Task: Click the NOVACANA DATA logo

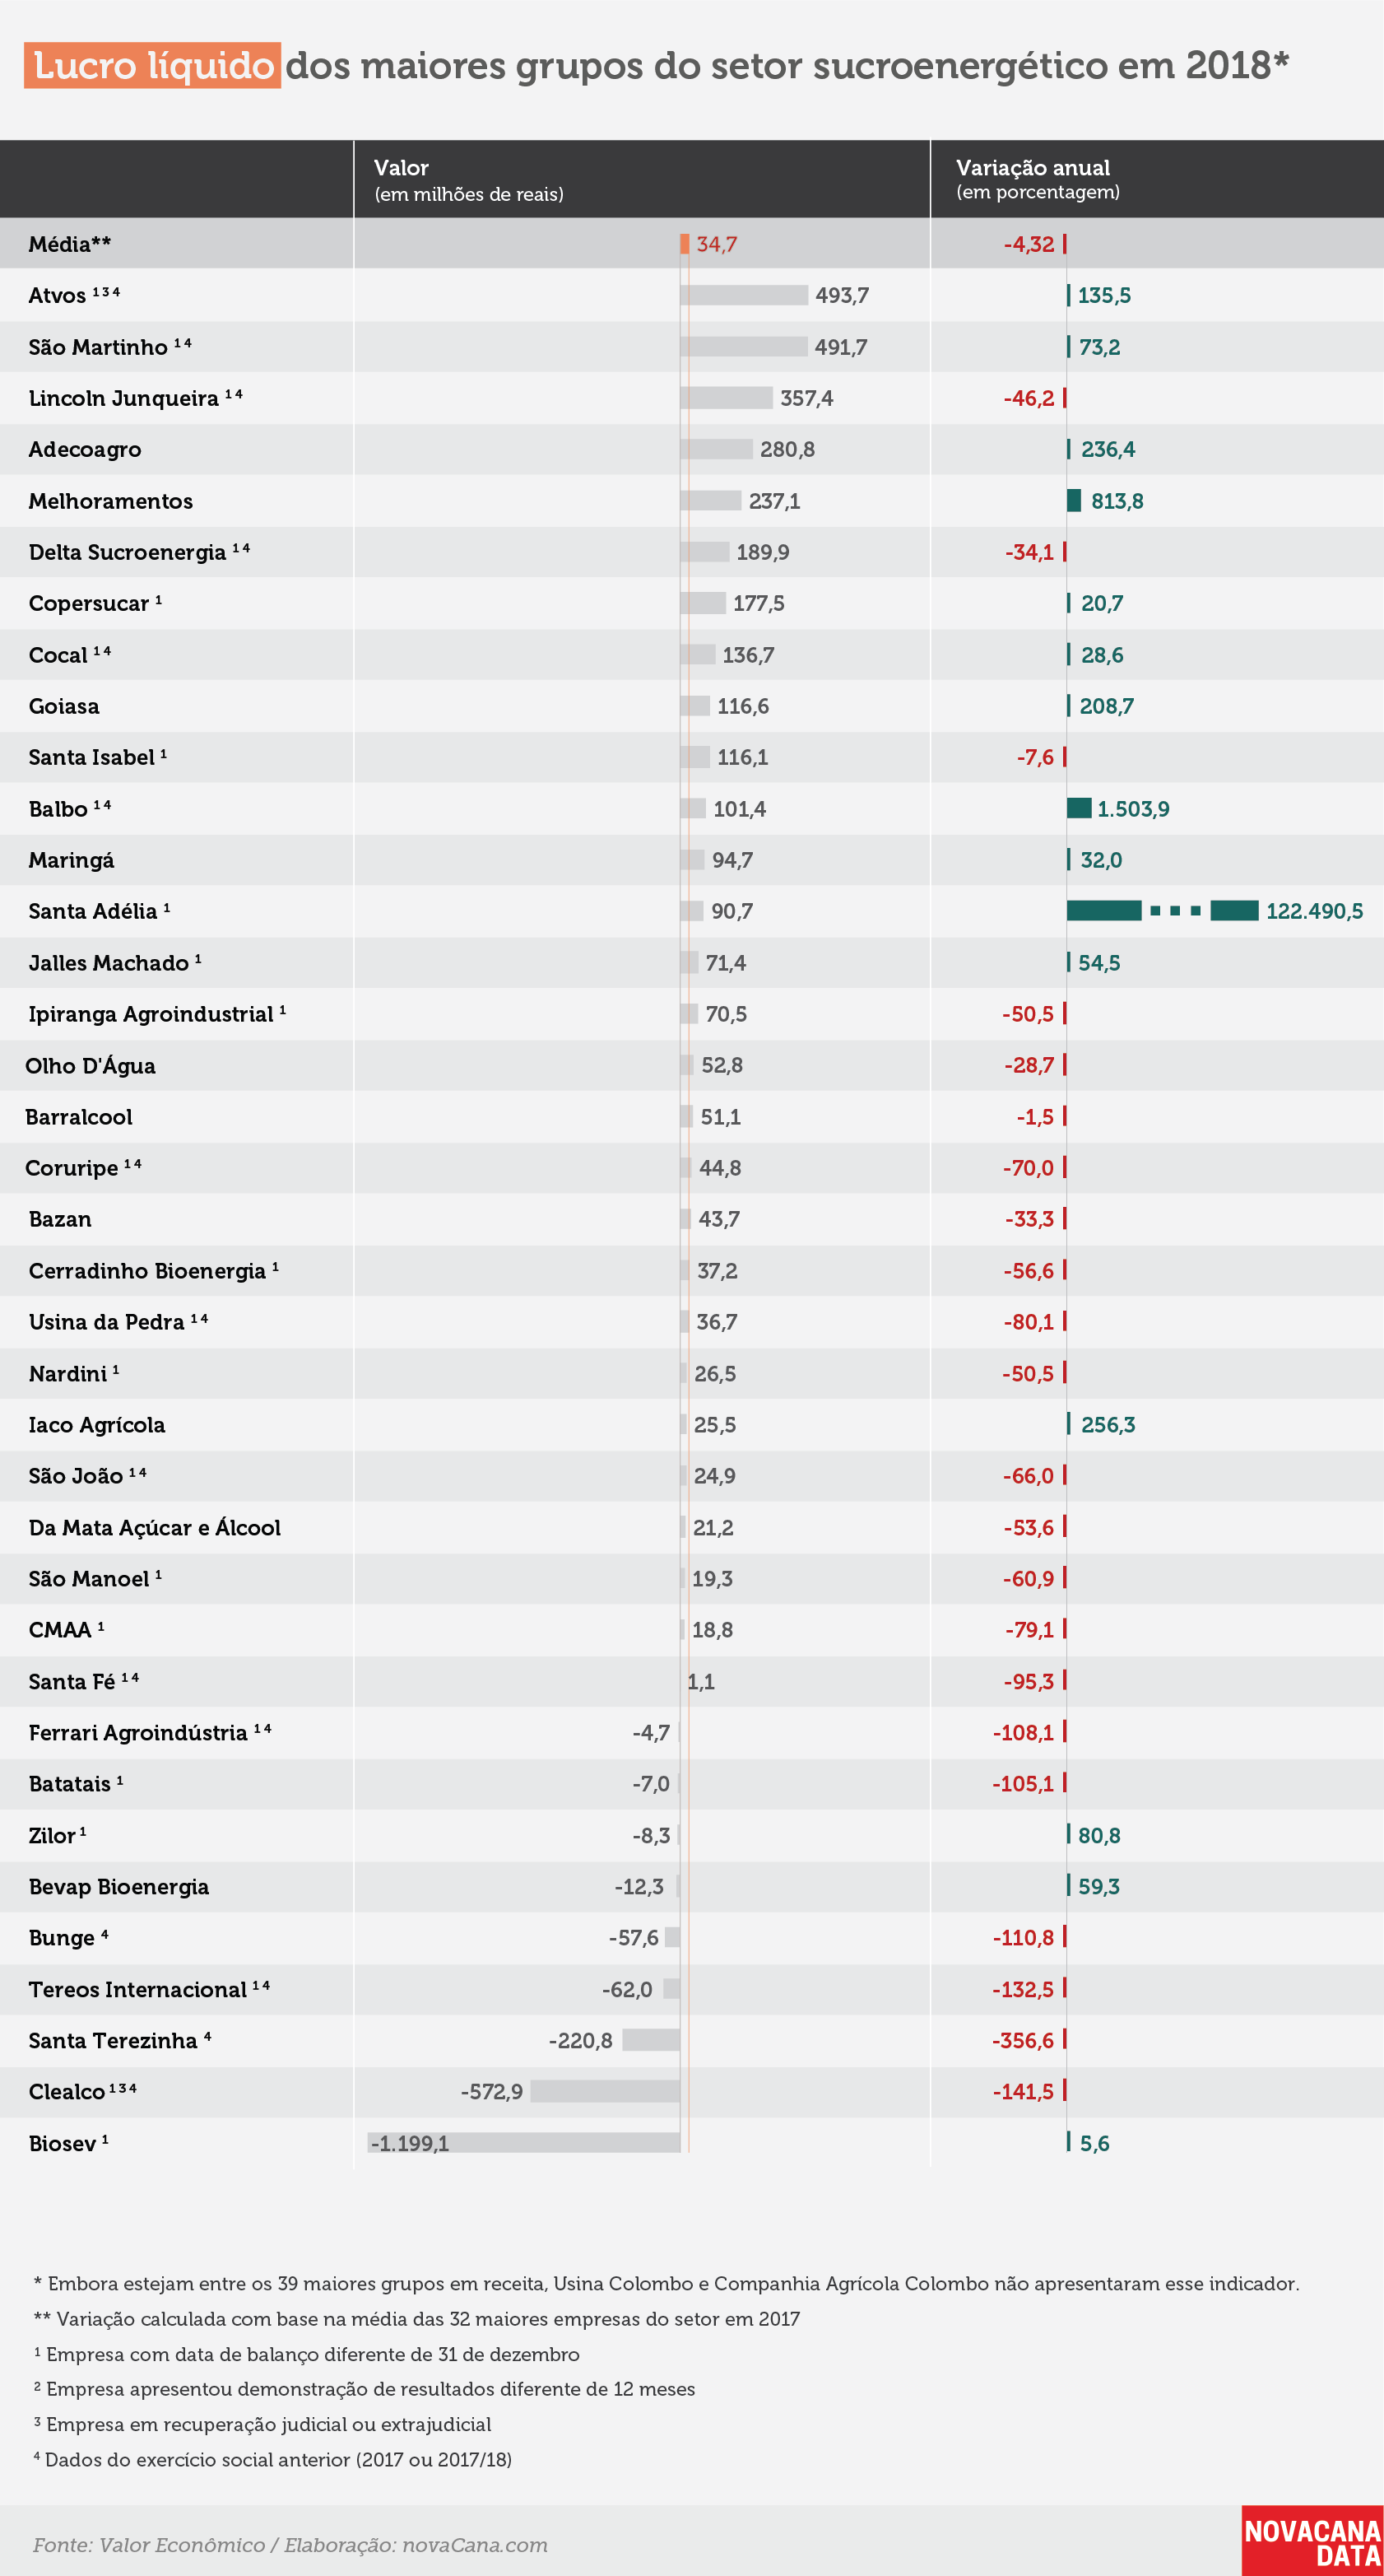Action: click(1312, 2540)
